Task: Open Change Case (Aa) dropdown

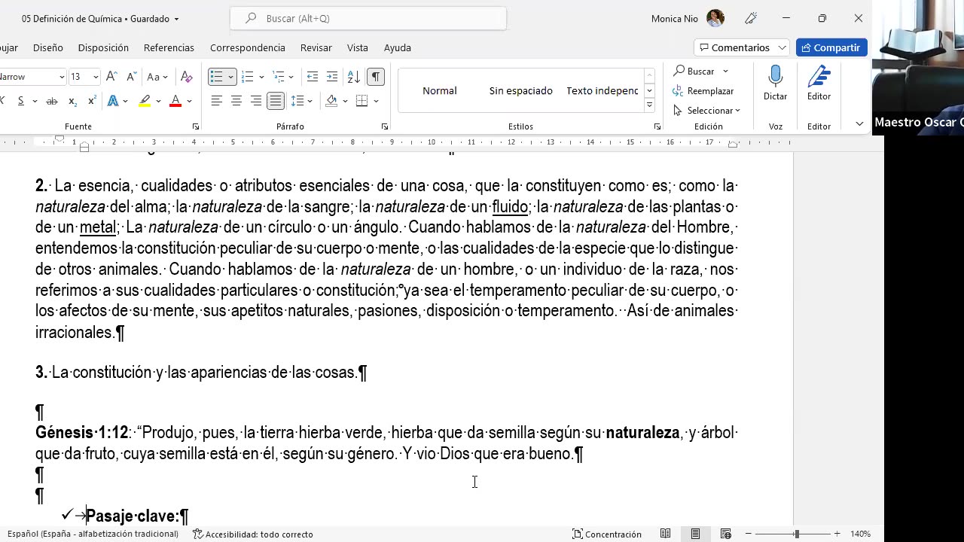Action: (x=157, y=77)
